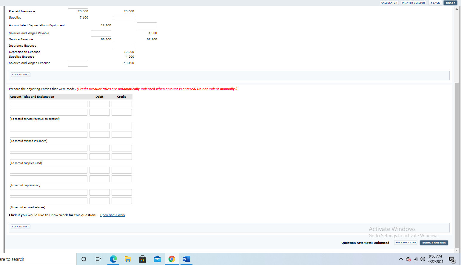
Task: Open the volume control in system tray
Action: point(423,259)
